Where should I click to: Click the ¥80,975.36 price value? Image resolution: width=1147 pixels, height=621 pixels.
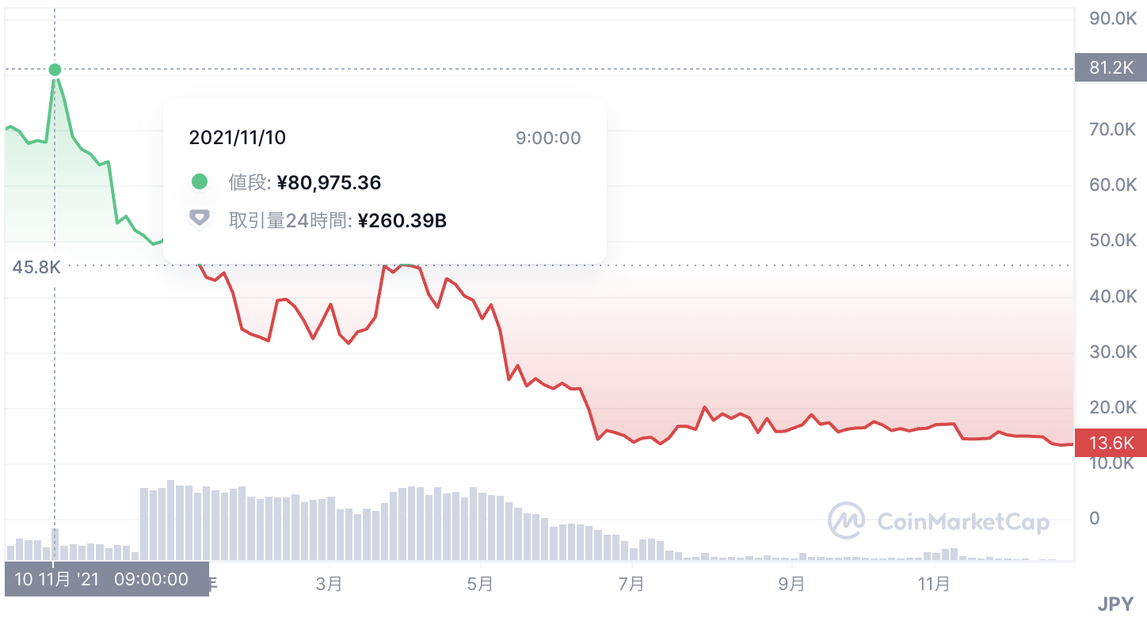tap(329, 183)
